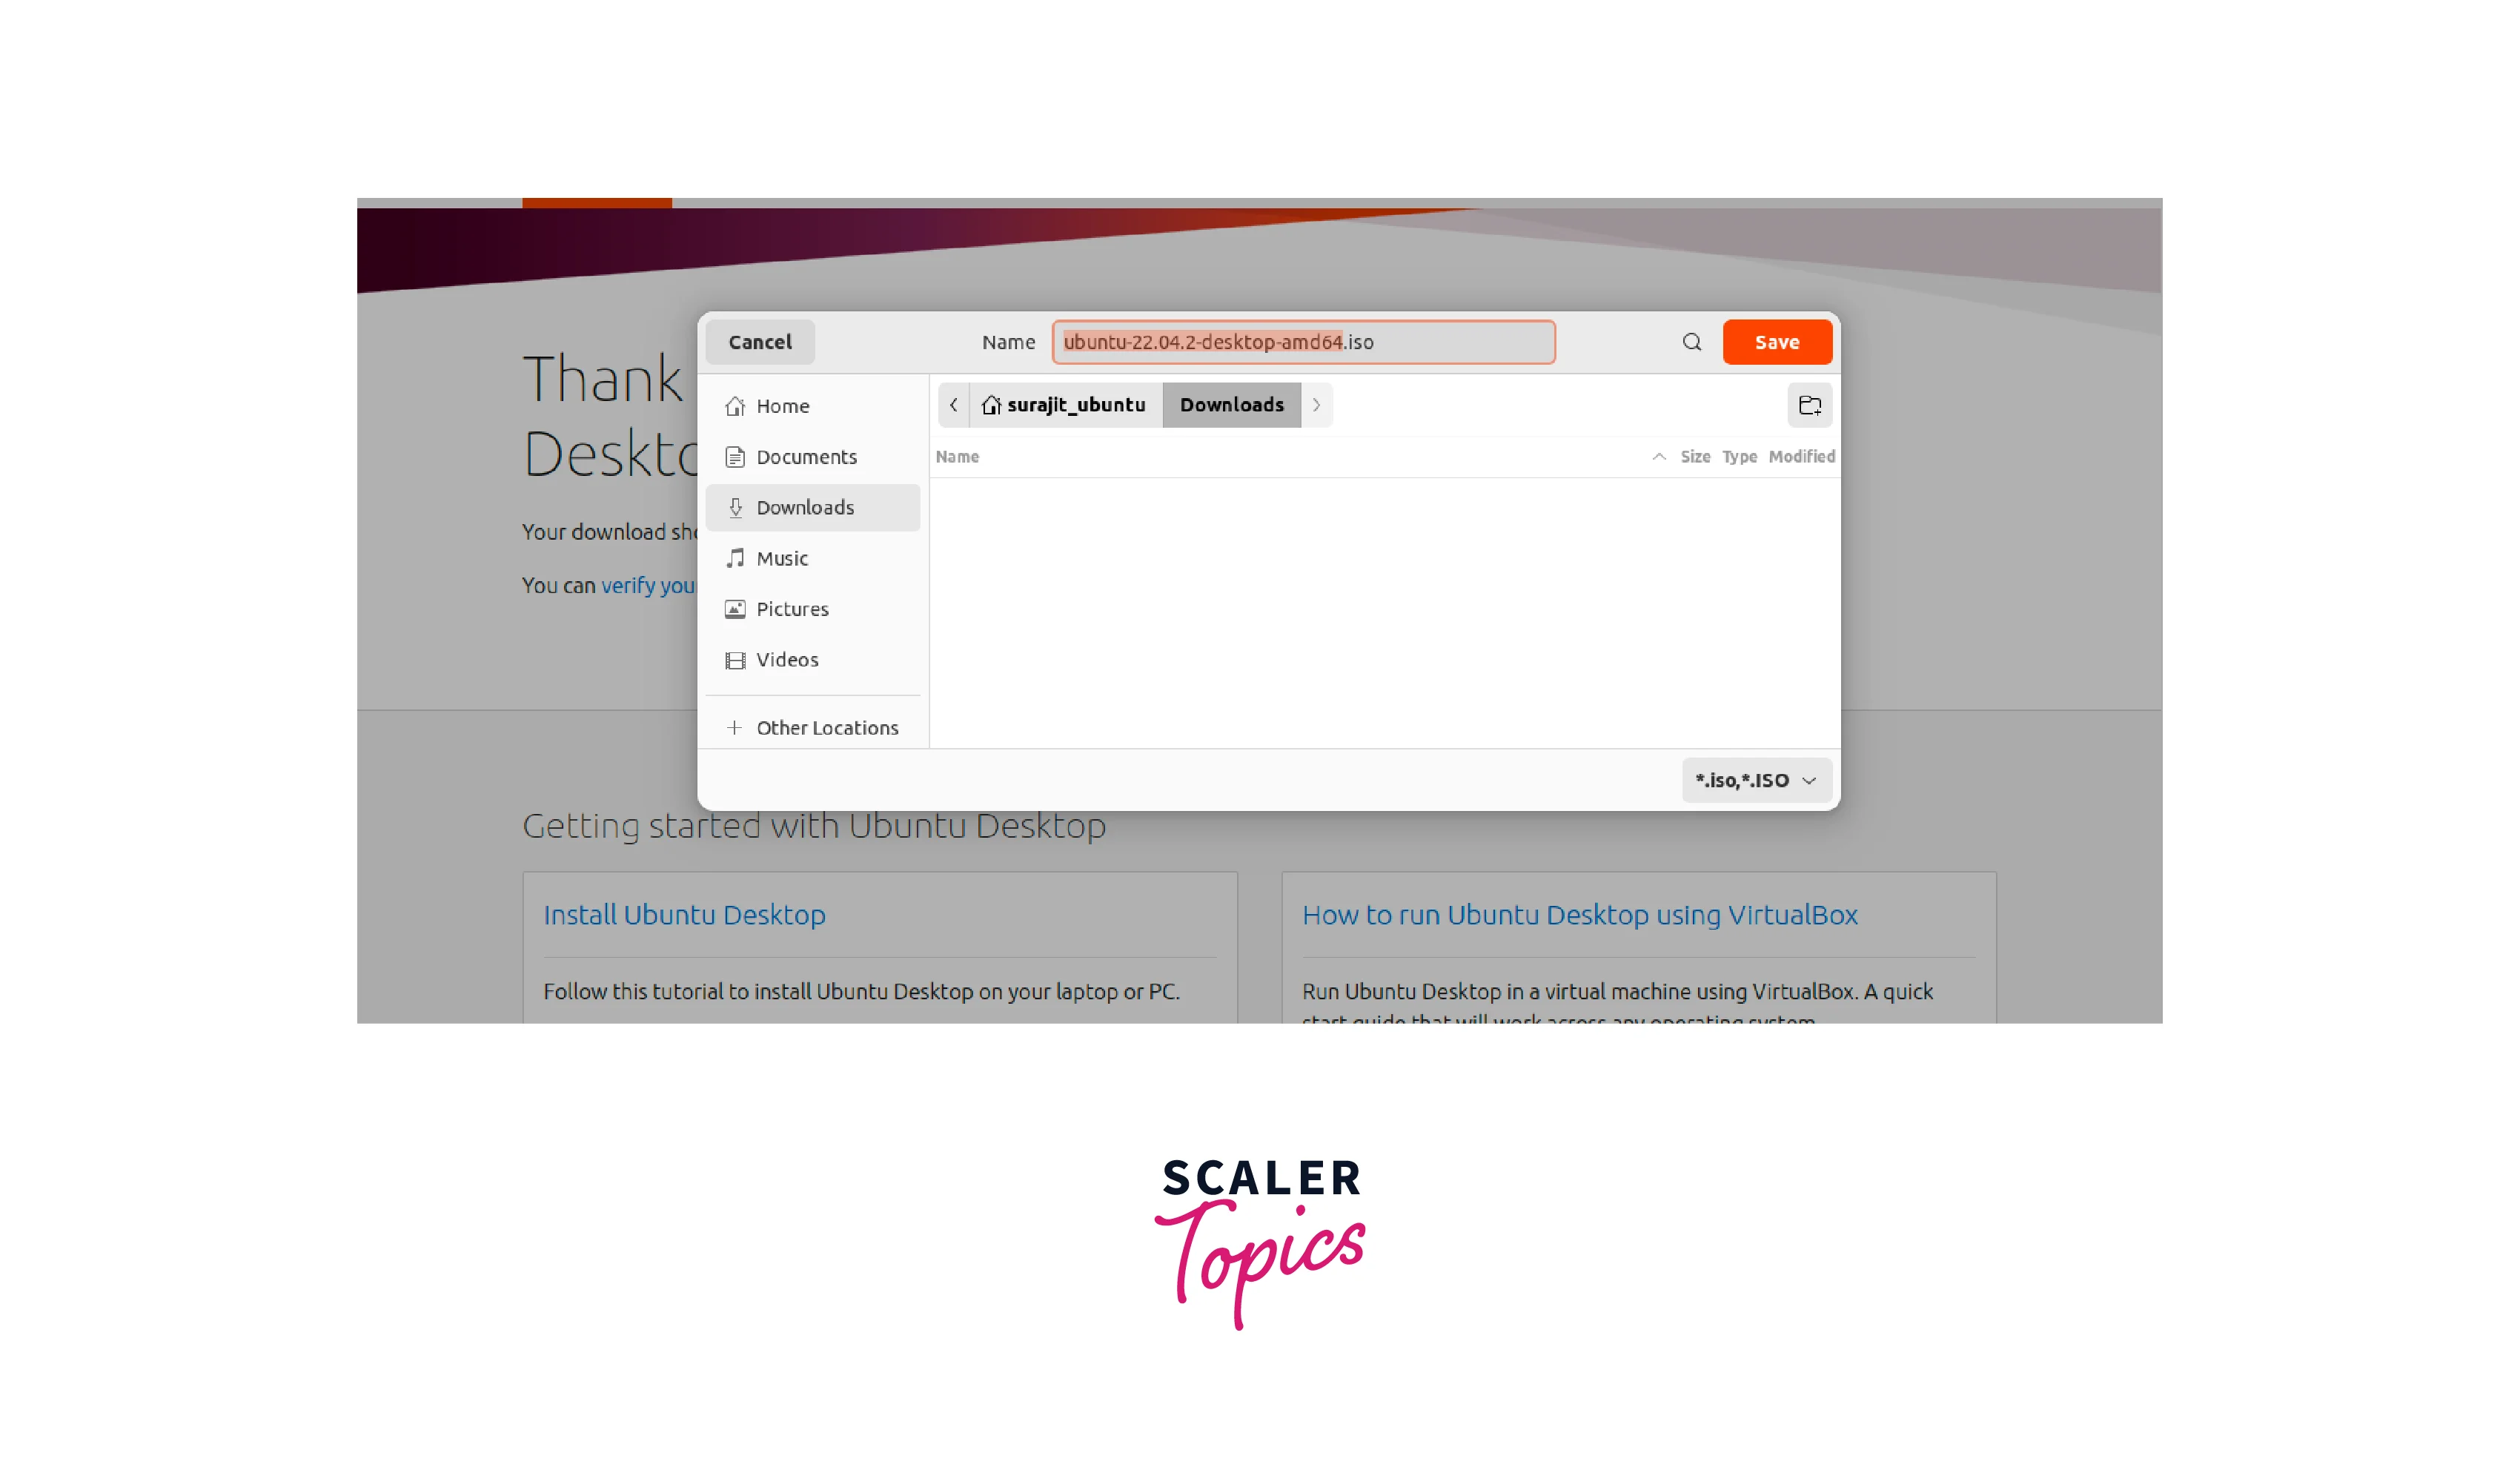Click the forward navigation chevron
2520x1473 pixels.
click(1318, 403)
